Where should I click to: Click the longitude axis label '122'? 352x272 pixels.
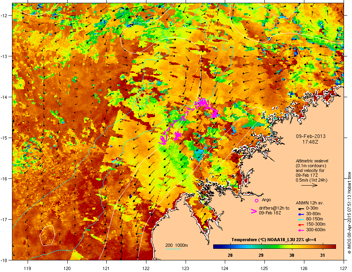[146, 268]
